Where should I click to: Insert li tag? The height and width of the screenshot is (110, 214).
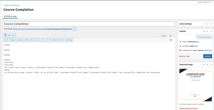49,40
